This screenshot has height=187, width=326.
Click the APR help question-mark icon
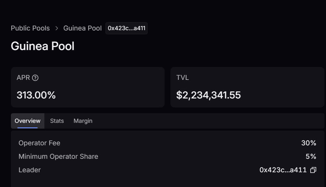coord(35,78)
